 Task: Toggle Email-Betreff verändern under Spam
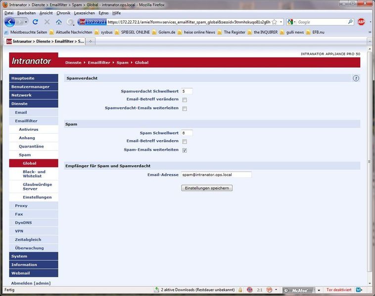[185, 142]
